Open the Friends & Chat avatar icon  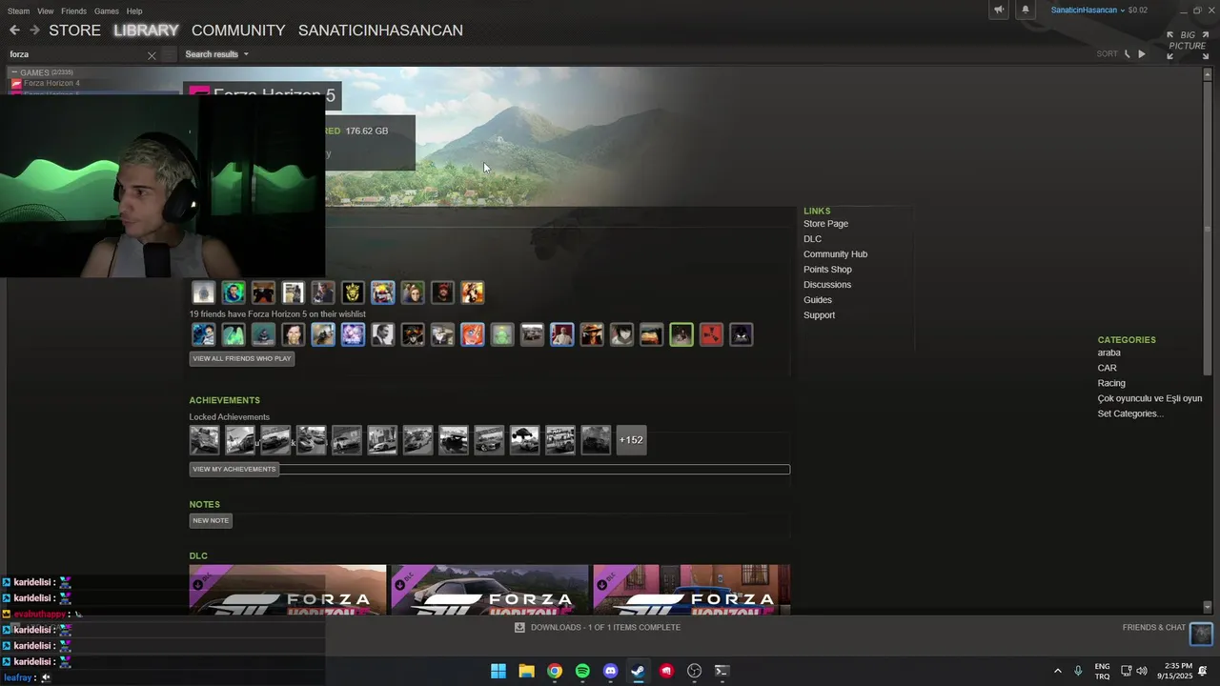click(x=1201, y=633)
